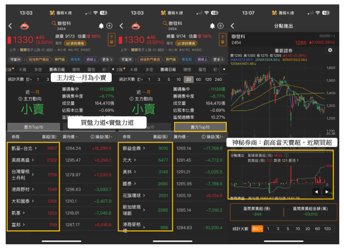Select 籌碼日報 tab on middle screen
Image resolution: width=344 pixels, height=249 pixels.
click(x=168, y=70)
